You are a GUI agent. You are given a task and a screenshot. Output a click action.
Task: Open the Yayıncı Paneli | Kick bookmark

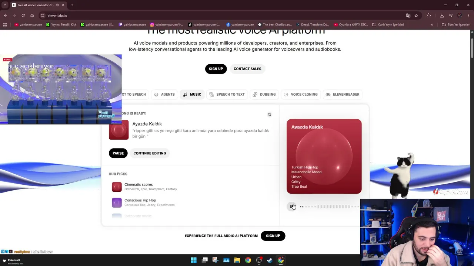(61, 25)
